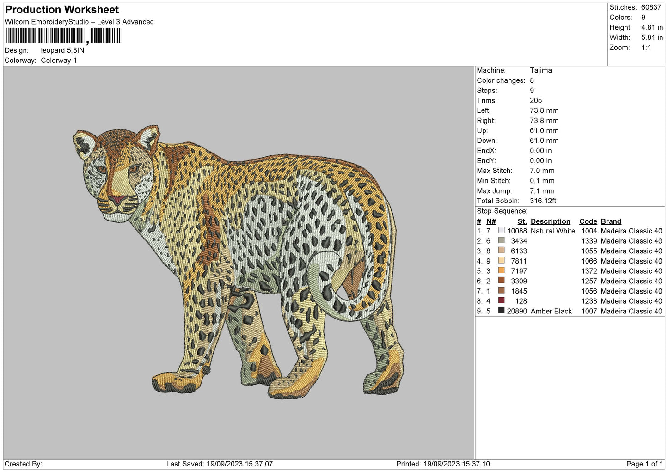Image resolution: width=668 pixels, height=472 pixels.
Task: Click the Stops value 9
Action: pyautogui.click(x=532, y=91)
